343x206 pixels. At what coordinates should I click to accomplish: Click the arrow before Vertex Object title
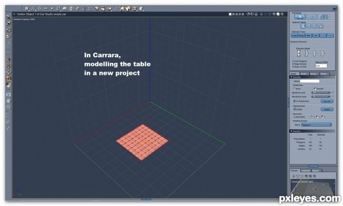(x=14, y=14)
